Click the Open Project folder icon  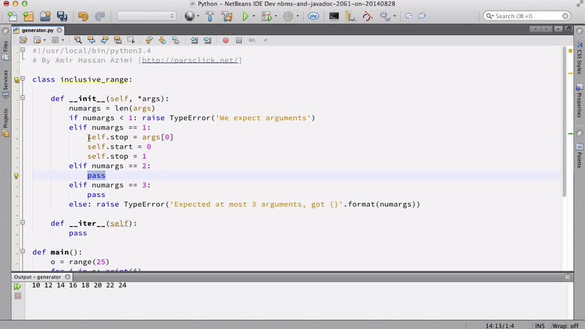[x=45, y=16]
